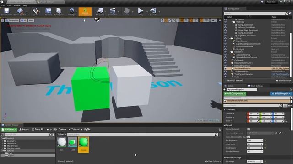This screenshot has height=164, width=293.
Task: Click the green Add Component button
Action: 235,93
